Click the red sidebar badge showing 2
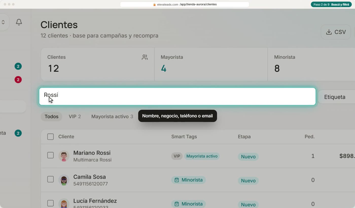This screenshot has width=355, height=208. coord(18,80)
